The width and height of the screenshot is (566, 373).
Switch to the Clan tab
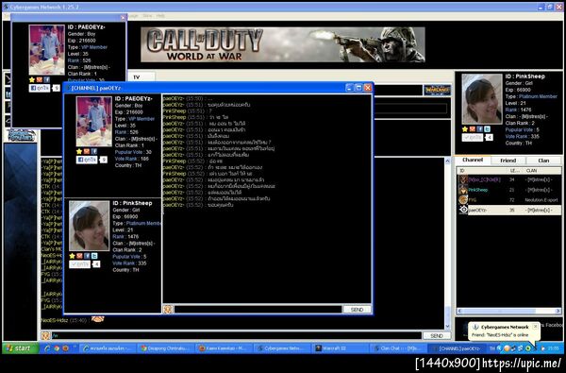pos(543,161)
